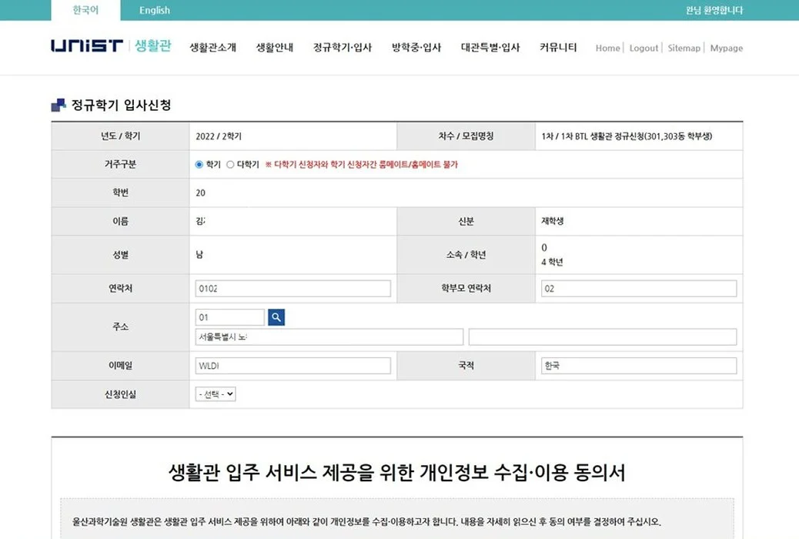
Task: Open the 방학중·입사 menu
Action: click(x=416, y=48)
